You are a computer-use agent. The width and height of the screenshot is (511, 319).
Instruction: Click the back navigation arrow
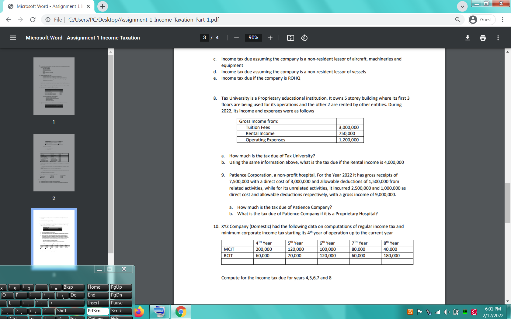pos(8,19)
